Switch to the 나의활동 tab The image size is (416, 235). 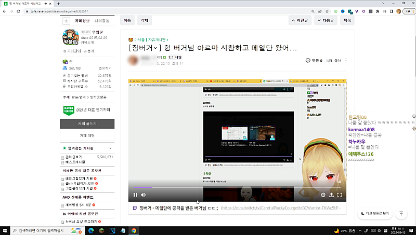tap(102, 21)
